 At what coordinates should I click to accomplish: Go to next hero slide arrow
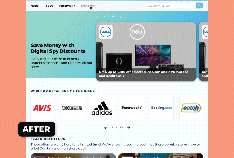[120, 17]
